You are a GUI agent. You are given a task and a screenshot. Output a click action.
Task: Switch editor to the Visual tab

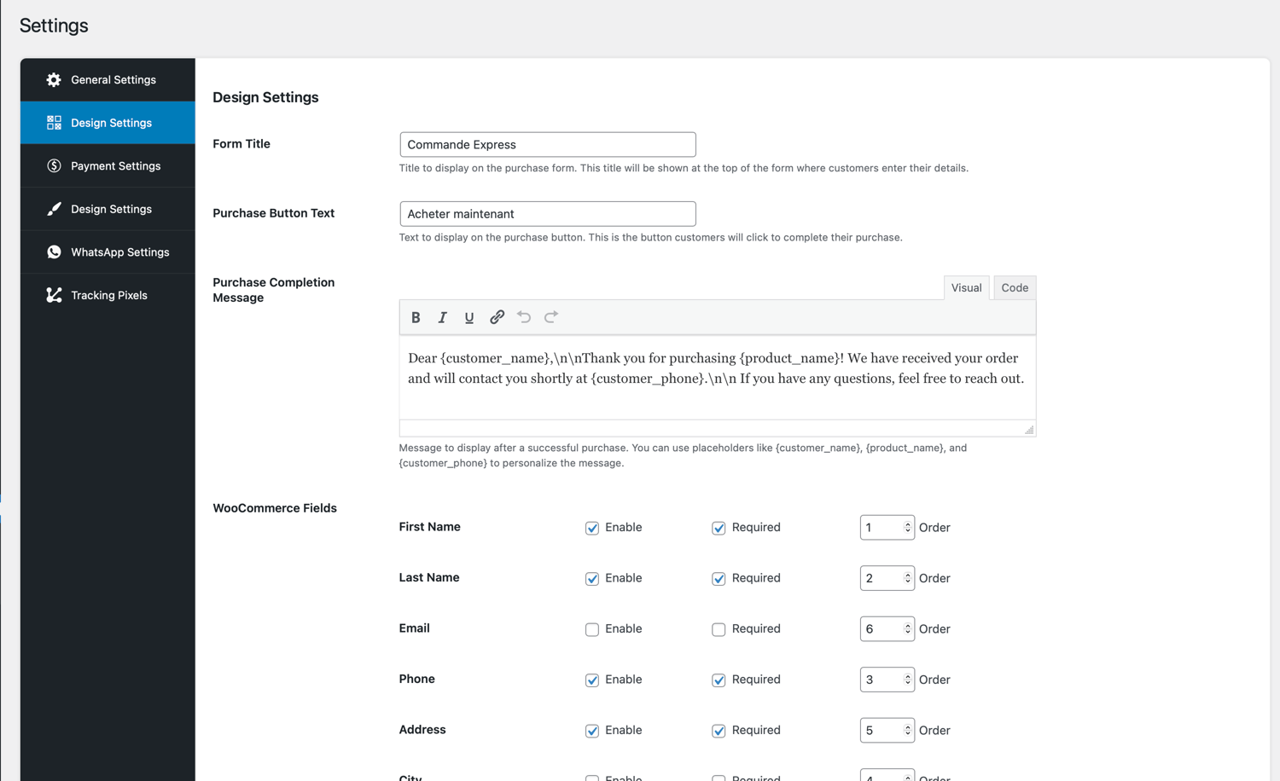(x=966, y=288)
